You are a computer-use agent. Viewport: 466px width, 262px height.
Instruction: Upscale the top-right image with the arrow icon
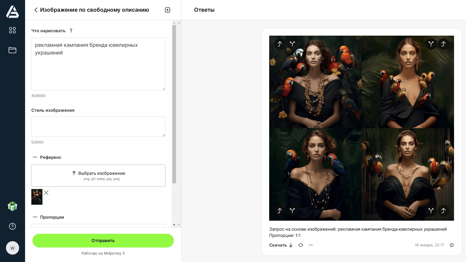coord(443,44)
